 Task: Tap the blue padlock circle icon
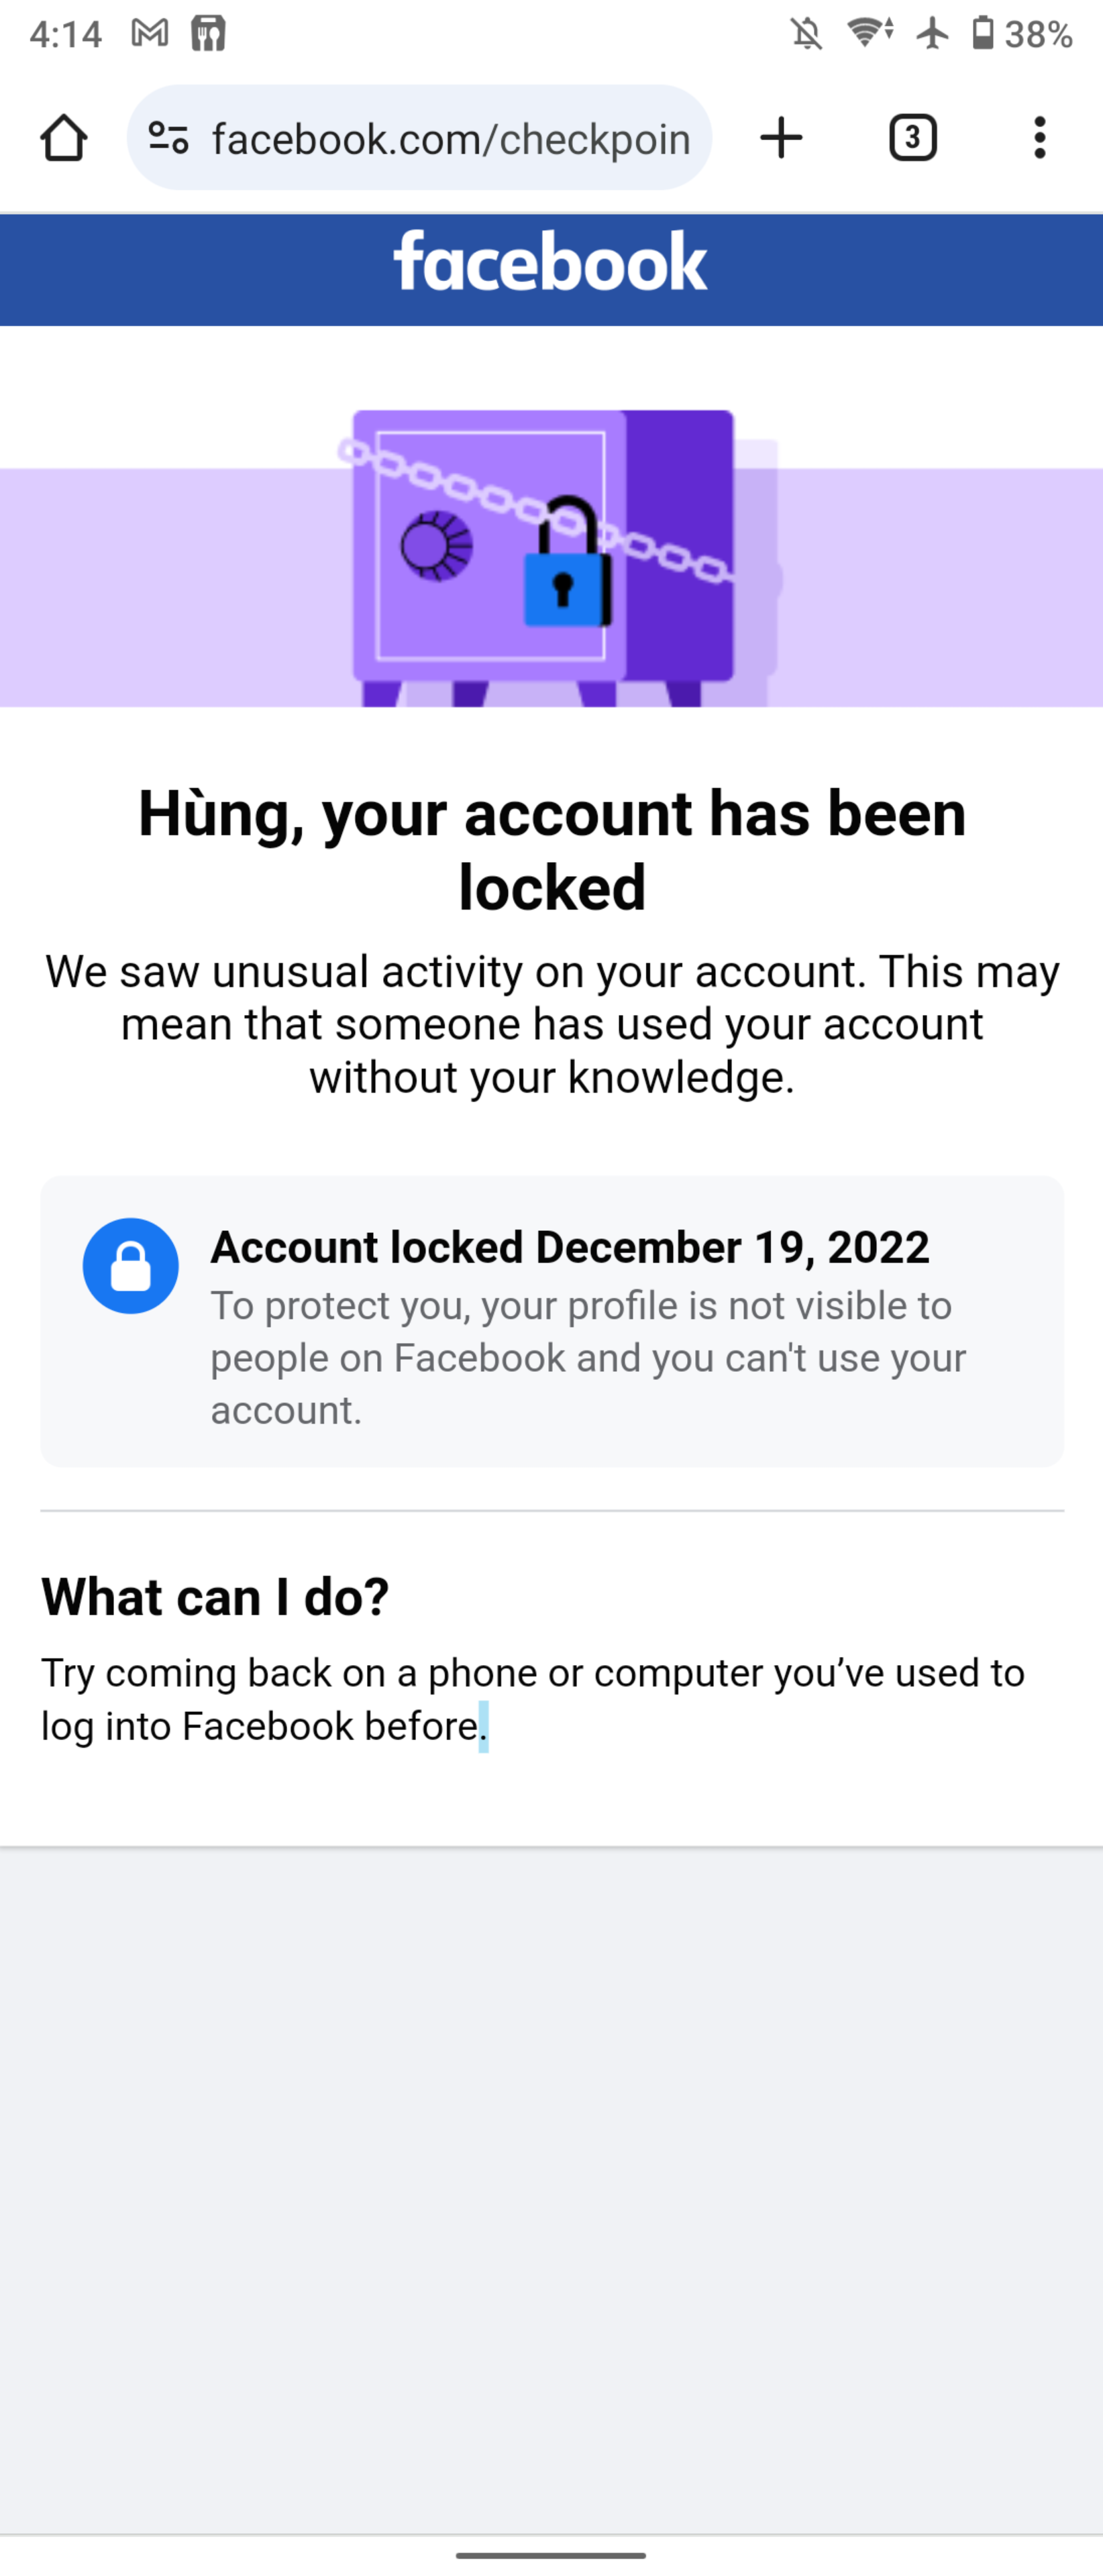131,1265
